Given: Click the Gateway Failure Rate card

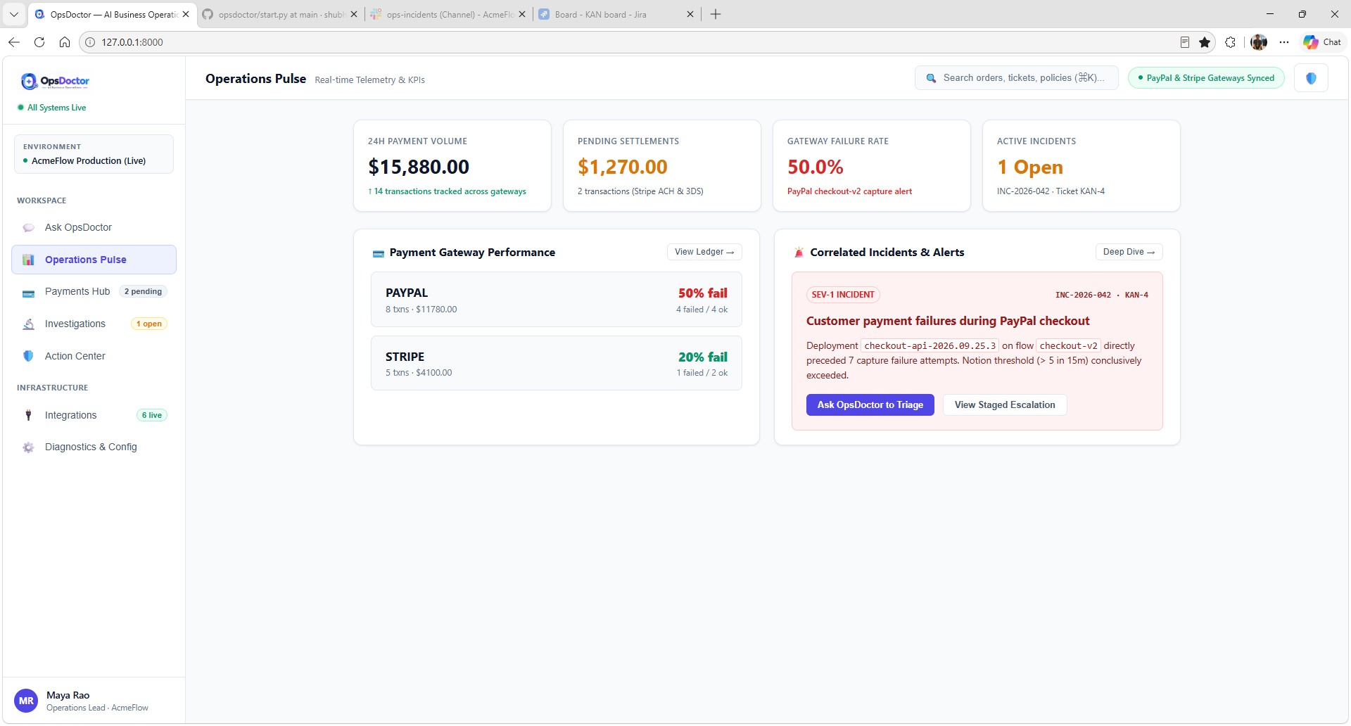Looking at the screenshot, I should (871, 165).
